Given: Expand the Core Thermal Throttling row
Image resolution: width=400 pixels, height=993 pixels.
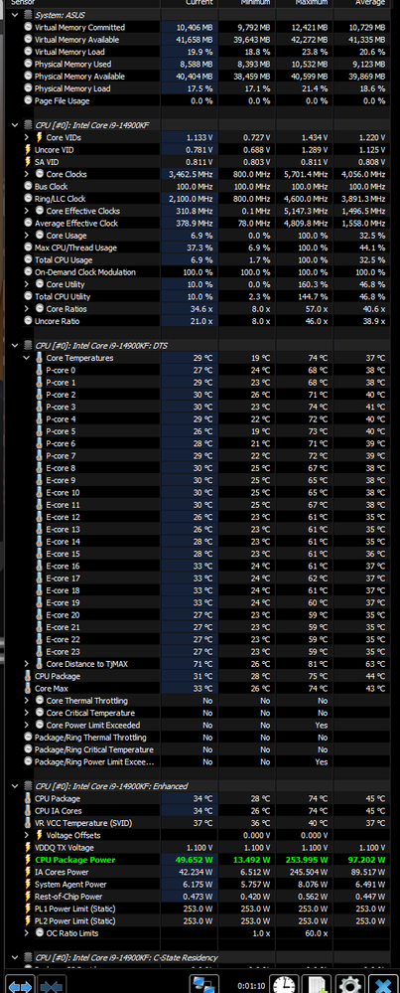Looking at the screenshot, I should tap(27, 701).
